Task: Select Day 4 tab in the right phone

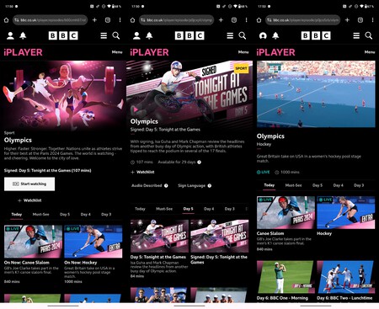Action: click(x=339, y=185)
